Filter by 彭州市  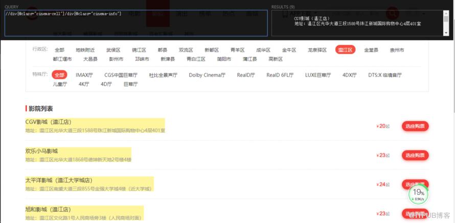pos(116,59)
